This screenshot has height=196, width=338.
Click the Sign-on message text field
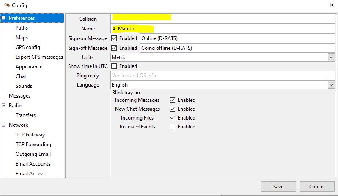point(238,38)
